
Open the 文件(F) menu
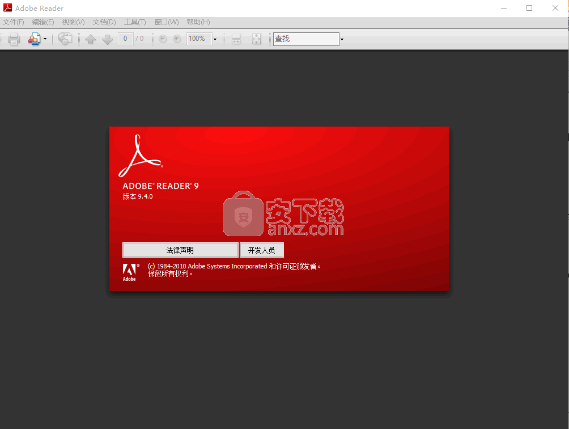(x=14, y=22)
